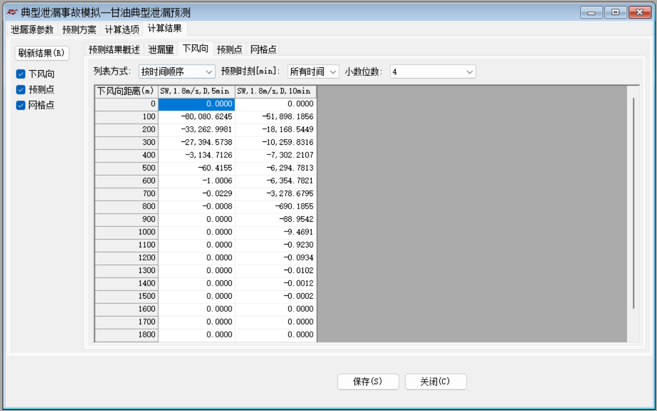Click row header 1500 in distance column
The height and width of the screenshot is (411, 657).
tap(126, 296)
